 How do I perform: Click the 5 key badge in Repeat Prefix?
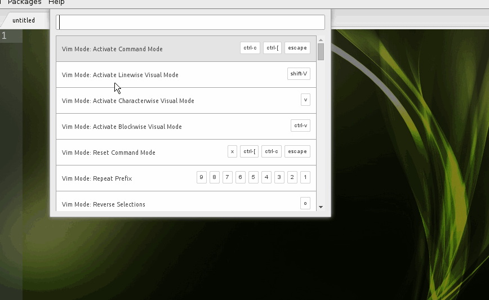pos(254,177)
